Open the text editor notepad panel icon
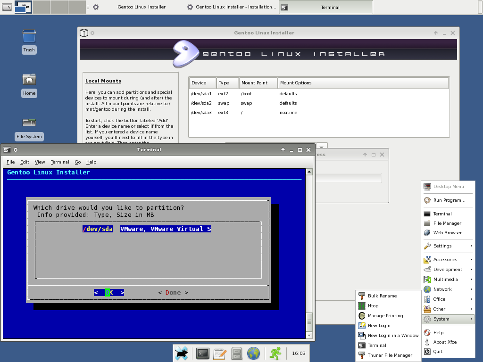Image resolution: width=483 pixels, height=362 pixels. coord(220,354)
